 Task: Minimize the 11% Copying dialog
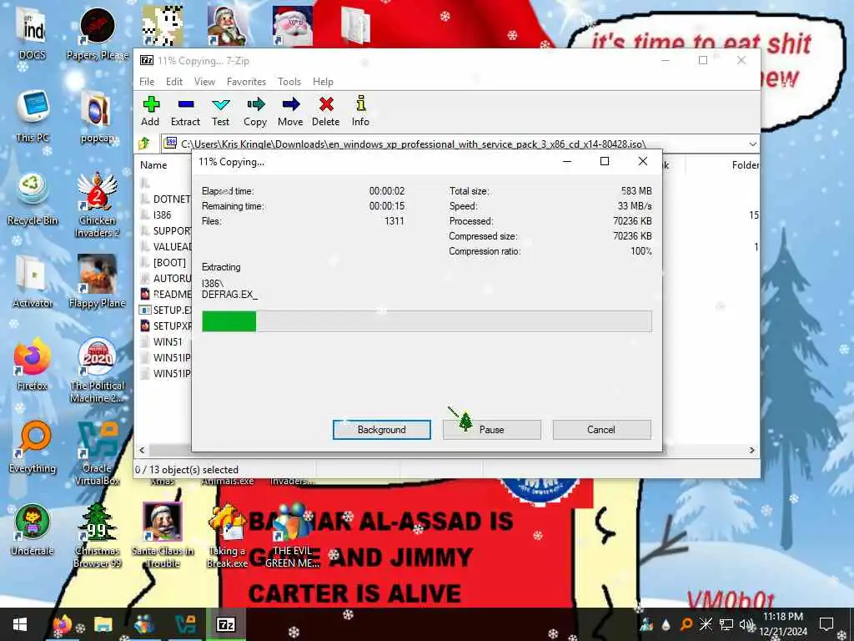tap(567, 161)
